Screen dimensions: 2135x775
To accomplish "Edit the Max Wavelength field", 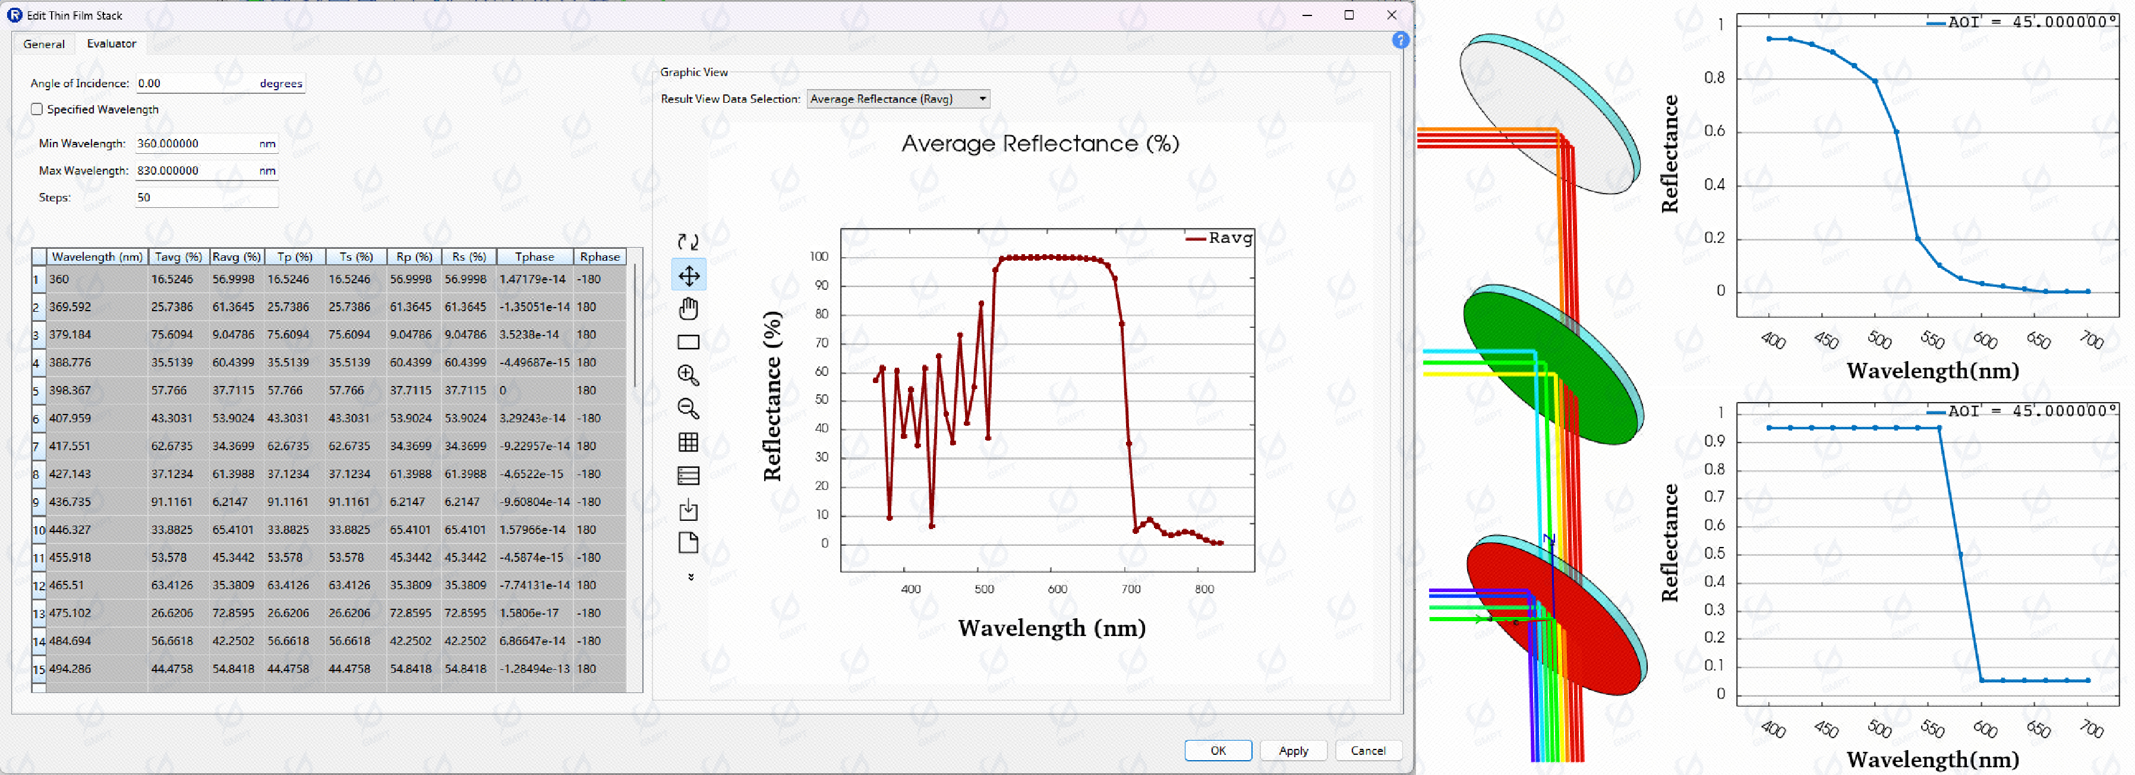I will click(x=206, y=170).
